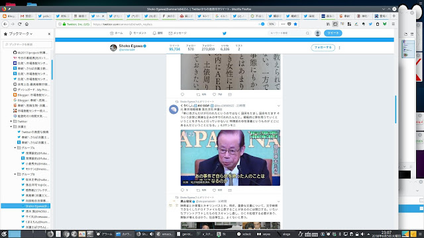The image size is (424, 238).
Task: Like the tweet with the politician video
Action: (217, 190)
